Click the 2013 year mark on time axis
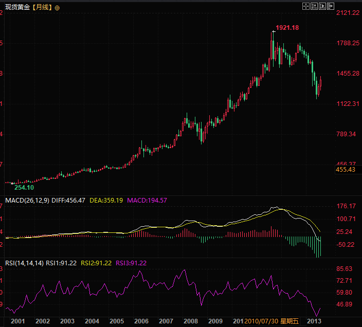 tap(314, 321)
